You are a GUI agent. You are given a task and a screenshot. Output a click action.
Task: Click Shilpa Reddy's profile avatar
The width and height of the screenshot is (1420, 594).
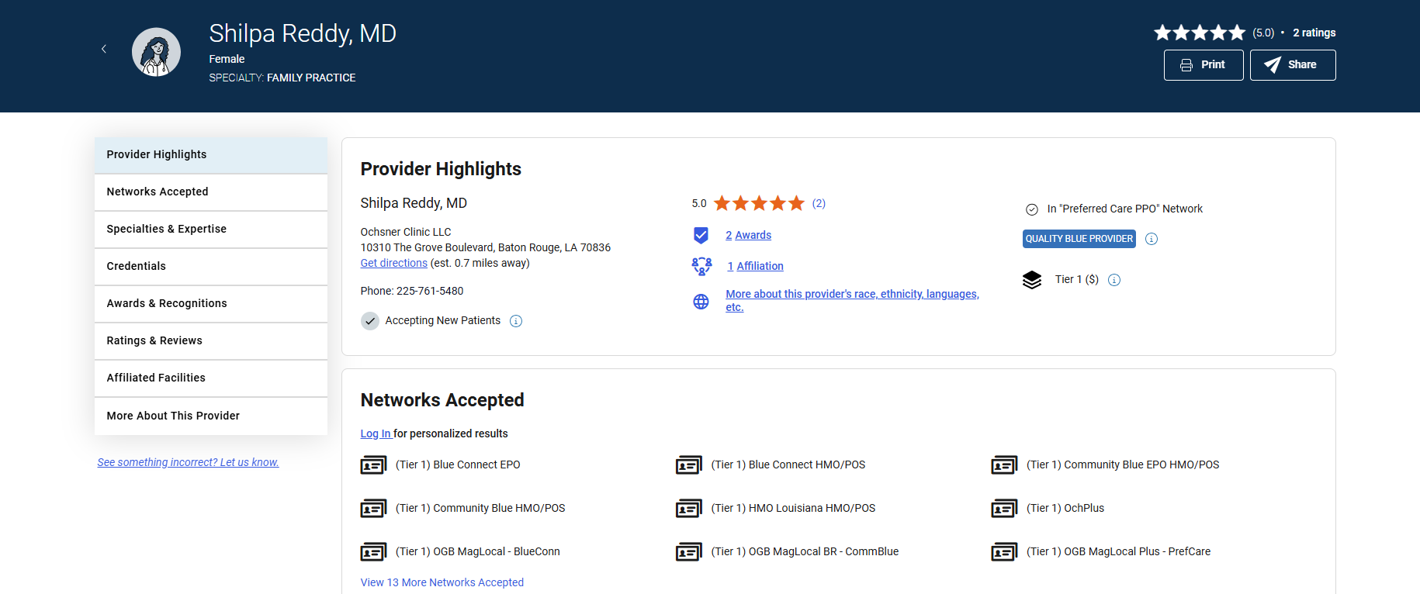pyautogui.click(x=156, y=53)
